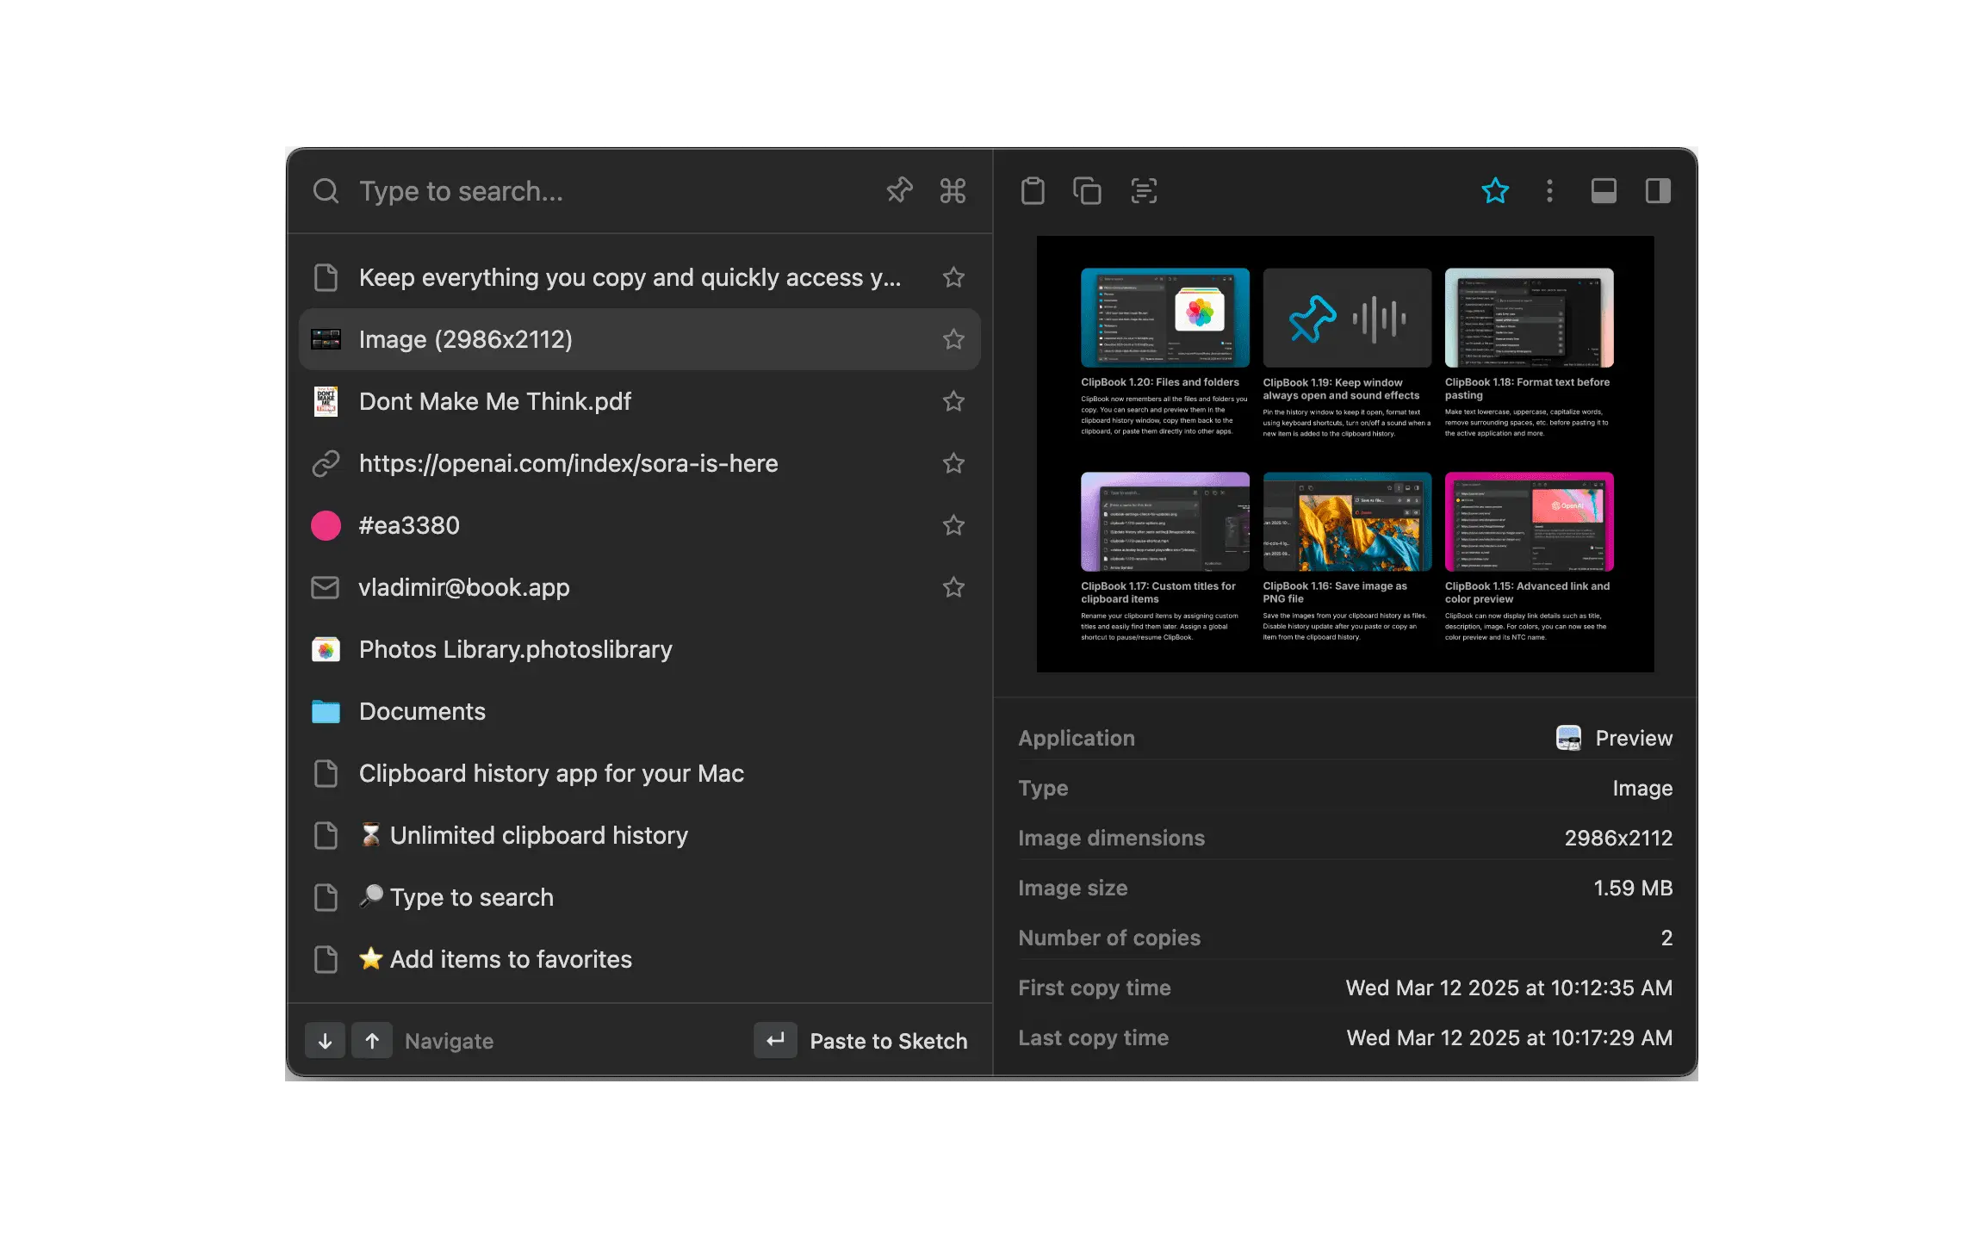Screen dimensions: 1986x1257
Task: Star the Dont Make Me Think.pdf entry
Action: [953, 400]
